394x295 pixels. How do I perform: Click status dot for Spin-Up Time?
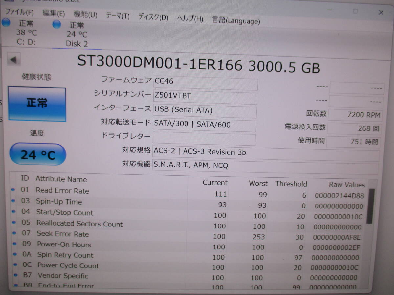pos(13,200)
